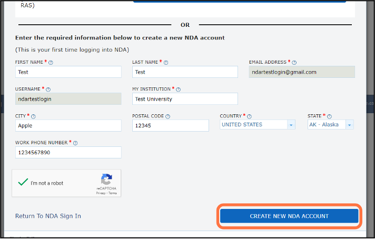
Task: Click help icon beside Last Name label
Action: (166, 63)
